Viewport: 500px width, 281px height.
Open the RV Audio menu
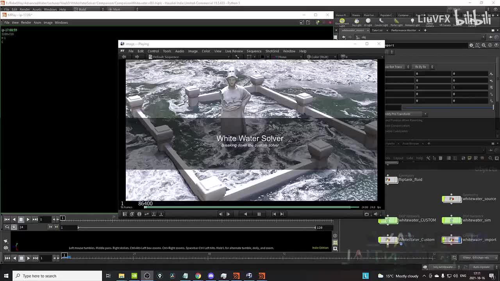click(179, 51)
